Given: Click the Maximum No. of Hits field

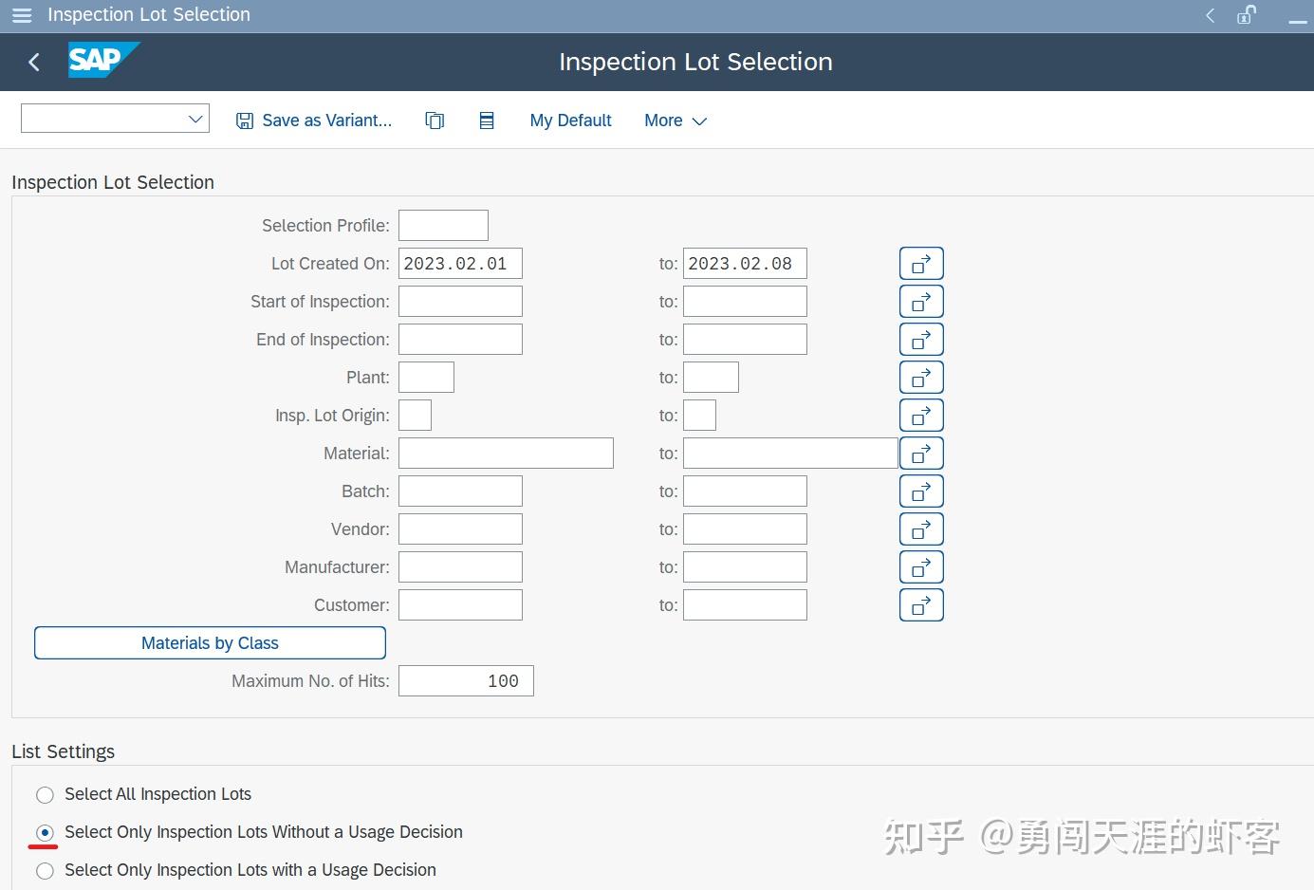Looking at the screenshot, I should point(466,680).
